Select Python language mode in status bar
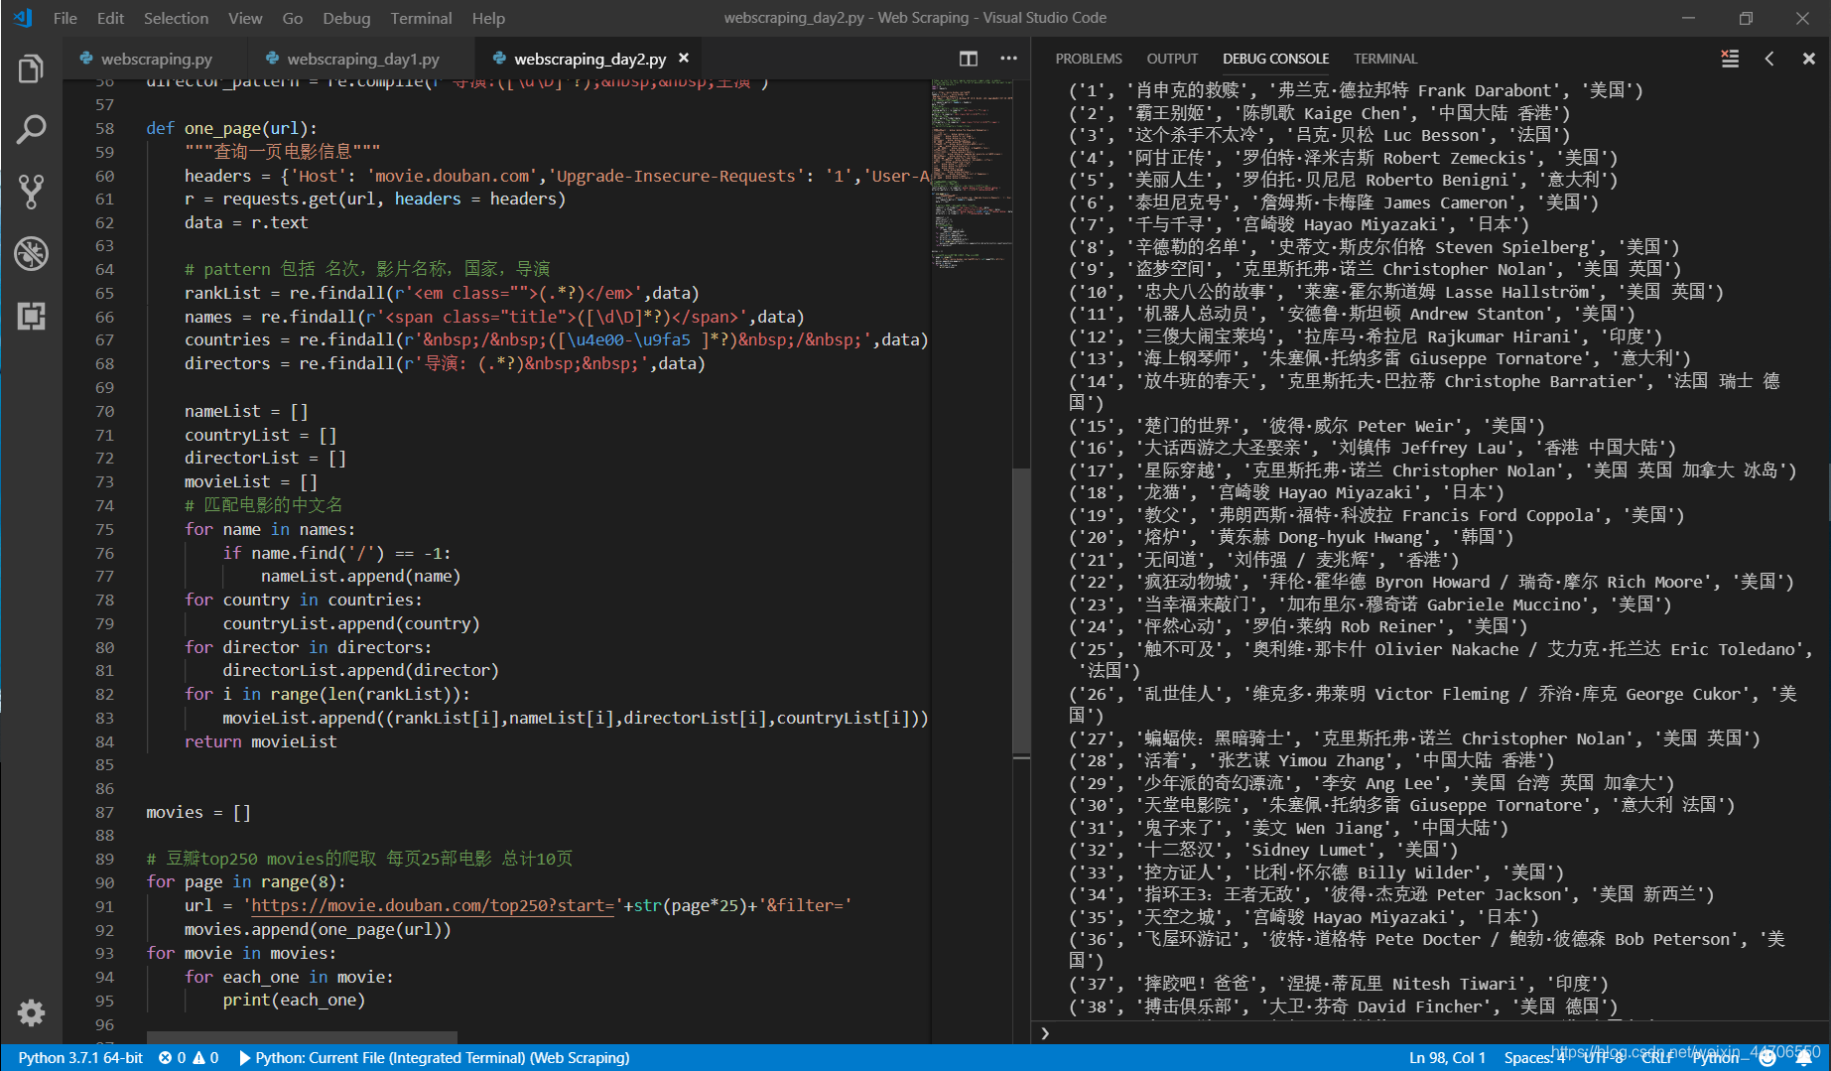1831x1071 pixels. click(x=1715, y=1058)
